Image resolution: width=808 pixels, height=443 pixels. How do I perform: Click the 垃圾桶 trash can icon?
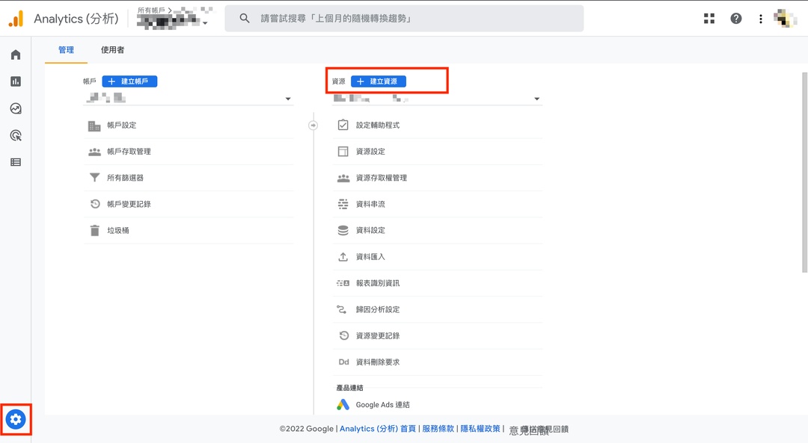[x=94, y=231]
